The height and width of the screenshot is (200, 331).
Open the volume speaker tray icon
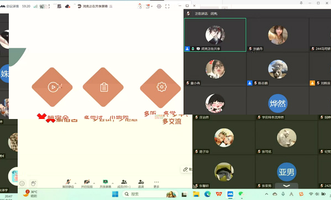pyautogui.click(x=317, y=194)
